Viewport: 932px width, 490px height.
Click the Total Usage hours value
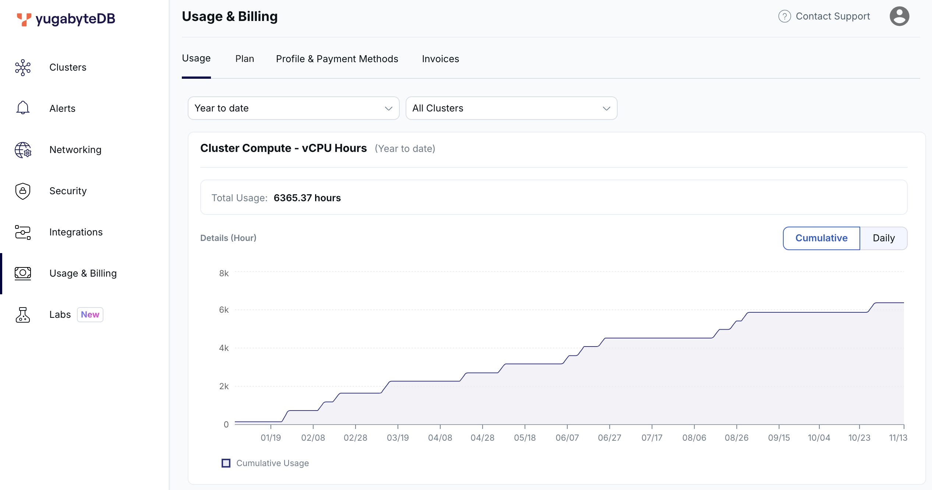click(x=307, y=198)
